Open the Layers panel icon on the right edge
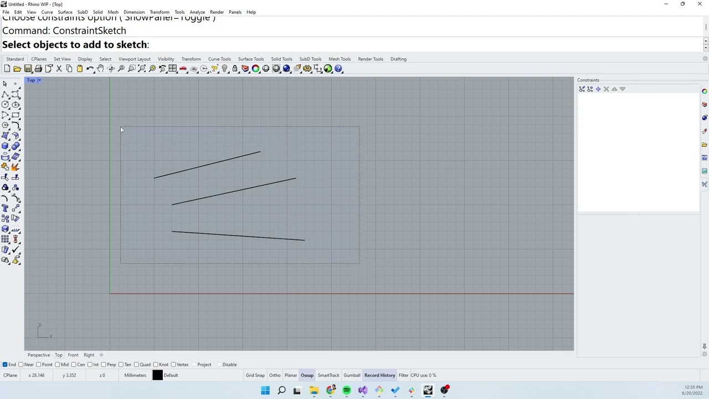The height and width of the screenshot is (399, 709). [x=705, y=105]
